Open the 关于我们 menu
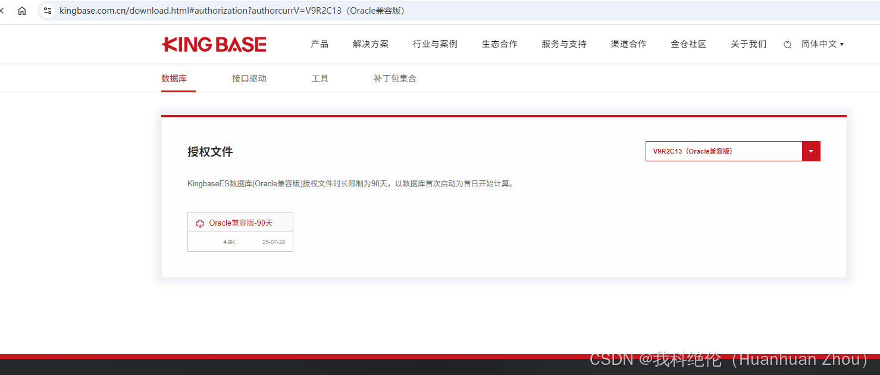Screen dimensions: 880x375 point(749,44)
